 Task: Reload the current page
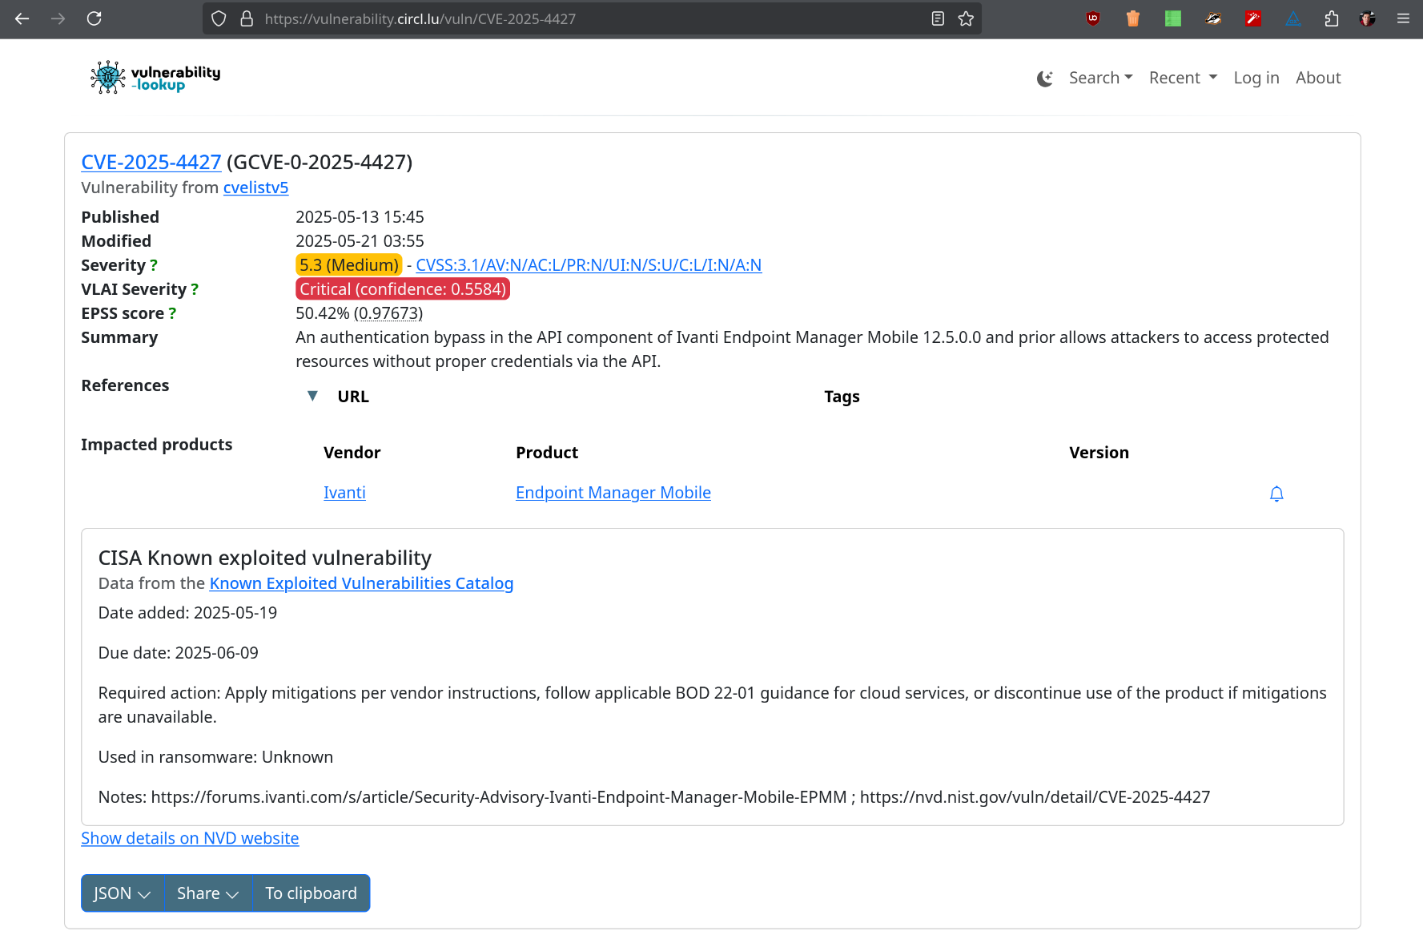point(94,18)
